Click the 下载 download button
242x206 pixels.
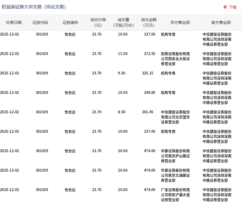point(230,7)
